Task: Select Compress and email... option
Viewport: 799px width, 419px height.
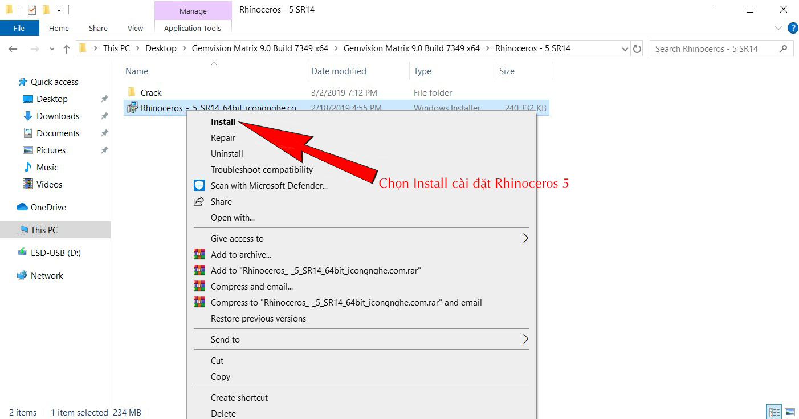Action: (x=252, y=286)
